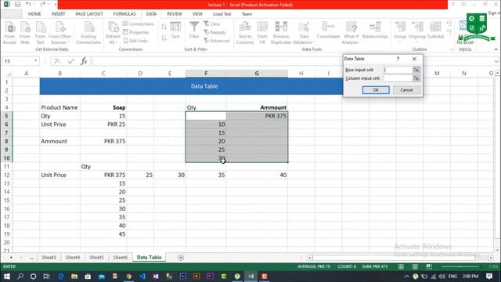Open Relationships tool

375,31
